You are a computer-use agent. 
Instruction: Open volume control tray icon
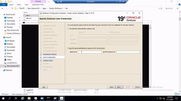coord(164,98)
